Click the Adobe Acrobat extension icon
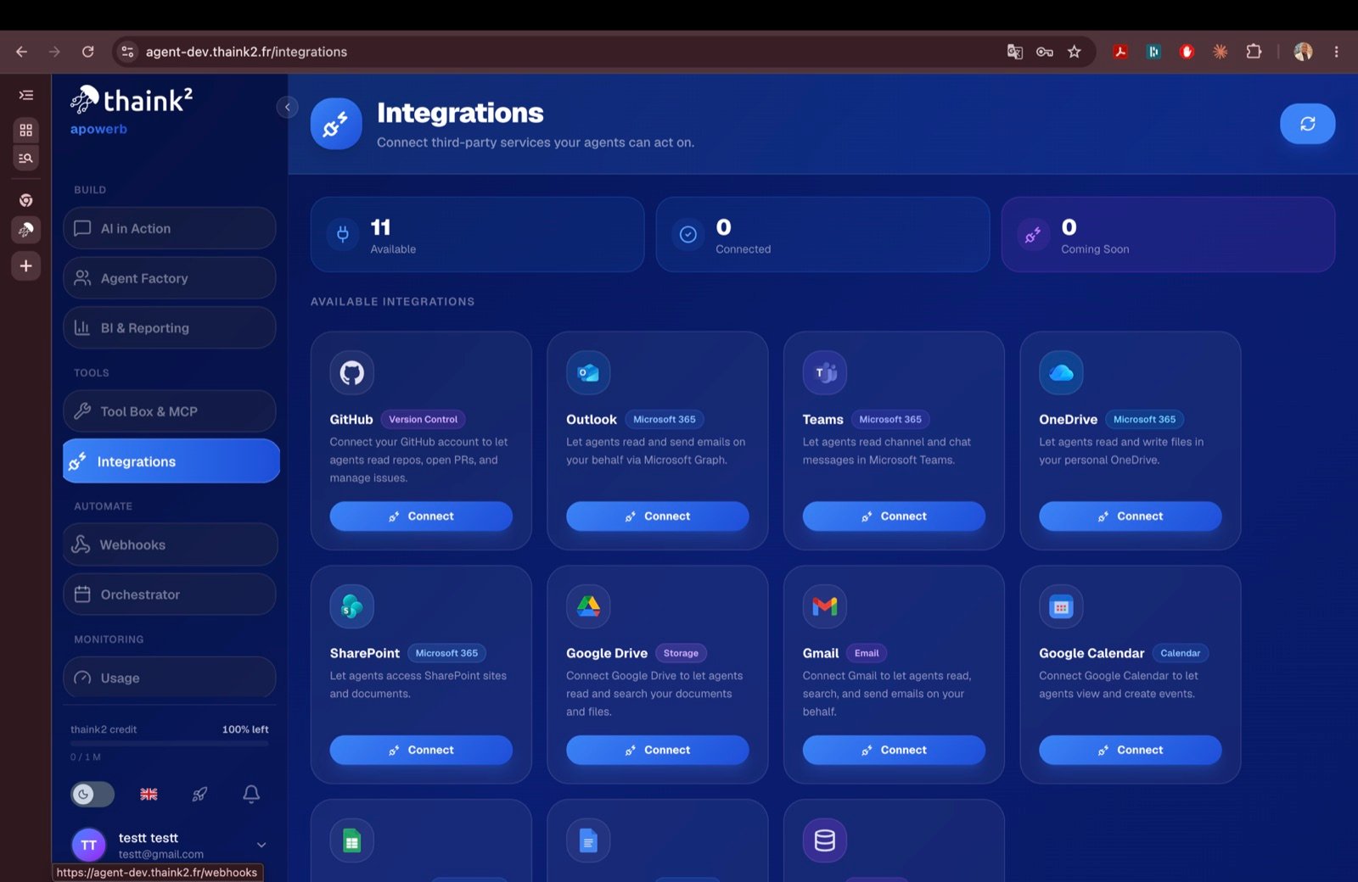Viewport: 1358px width, 882px height. 1120,52
